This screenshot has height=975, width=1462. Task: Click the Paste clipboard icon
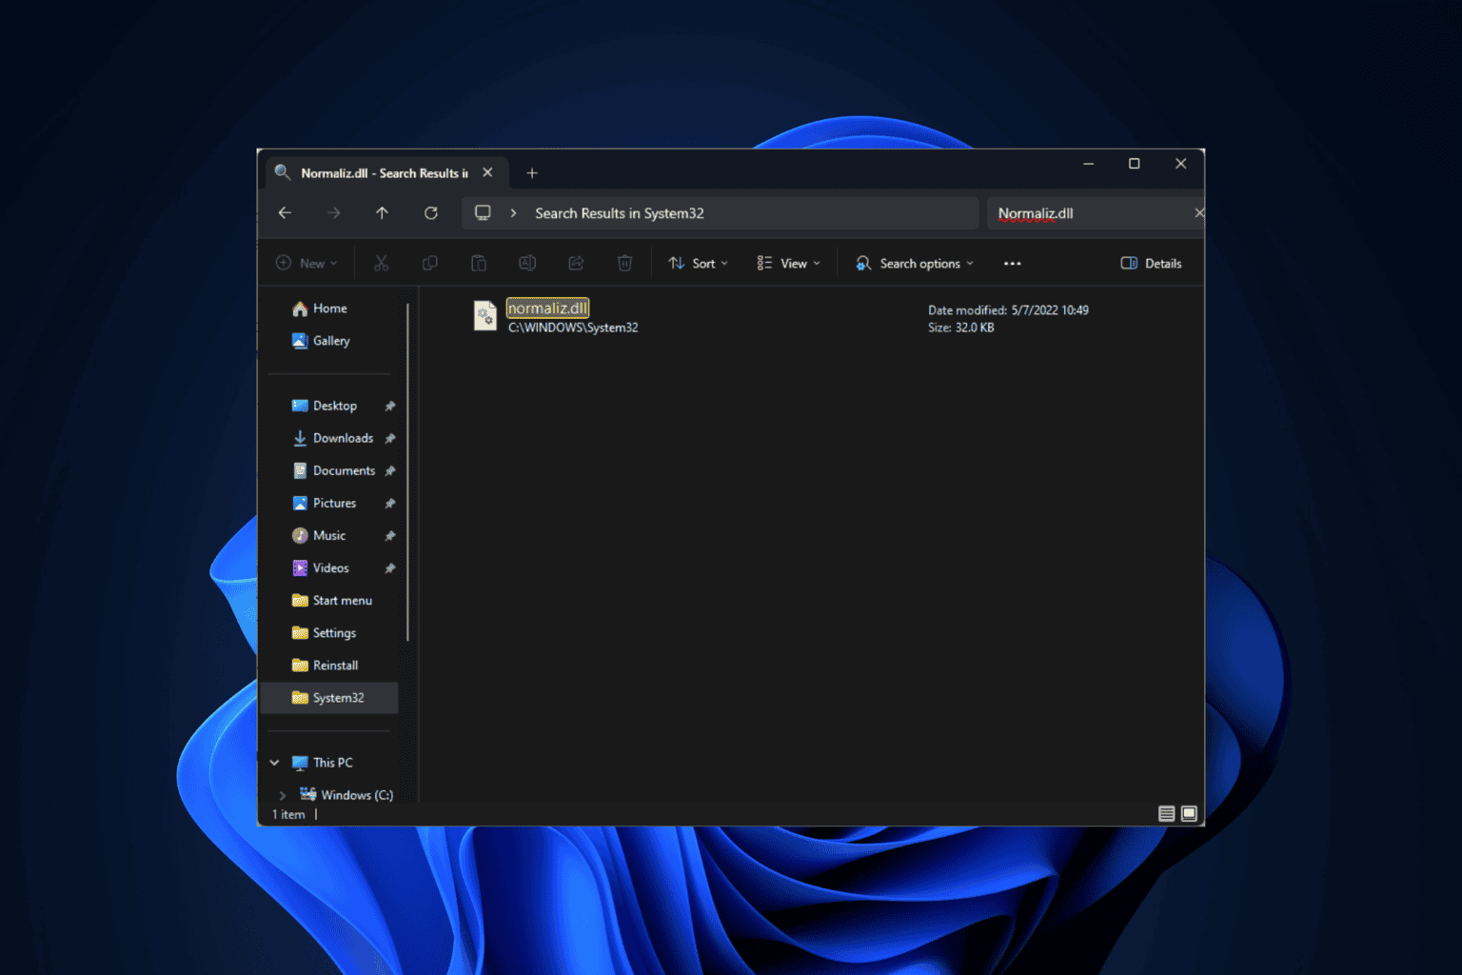coord(479,264)
